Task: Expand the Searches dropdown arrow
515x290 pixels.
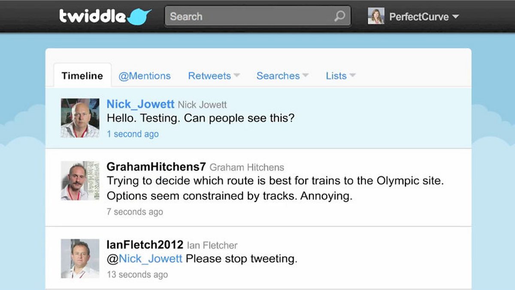Action: click(x=306, y=76)
